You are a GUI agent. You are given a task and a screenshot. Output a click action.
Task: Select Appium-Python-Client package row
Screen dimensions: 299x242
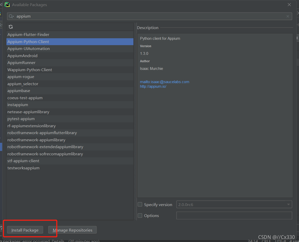coord(70,42)
